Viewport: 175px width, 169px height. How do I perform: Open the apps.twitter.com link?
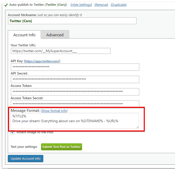click(x=42, y=61)
